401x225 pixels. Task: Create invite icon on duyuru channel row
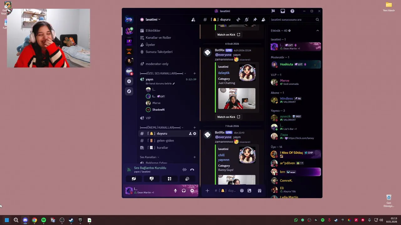pyautogui.click(x=190, y=133)
